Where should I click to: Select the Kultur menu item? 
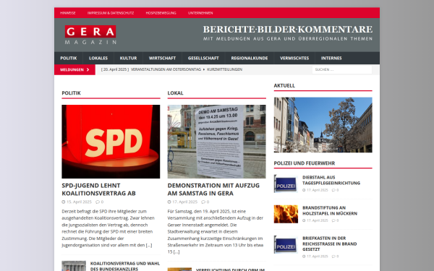(x=128, y=58)
